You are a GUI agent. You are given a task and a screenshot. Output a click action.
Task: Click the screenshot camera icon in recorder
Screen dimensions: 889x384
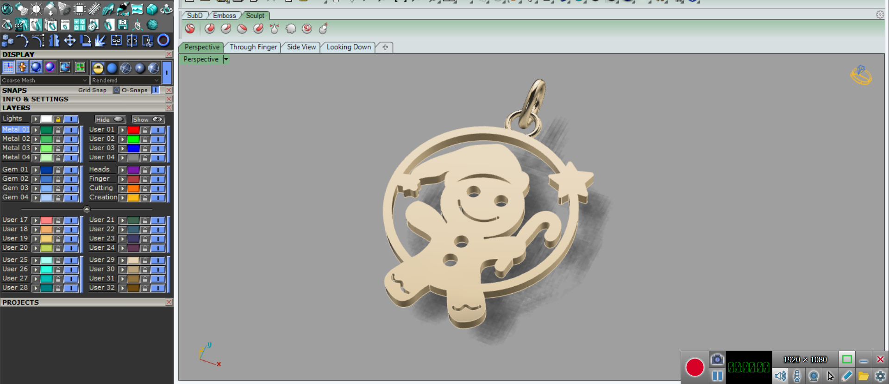717,359
